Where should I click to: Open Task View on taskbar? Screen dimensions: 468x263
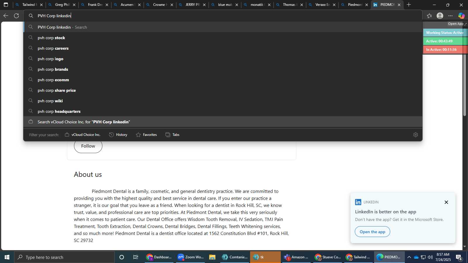(x=136, y=257)
